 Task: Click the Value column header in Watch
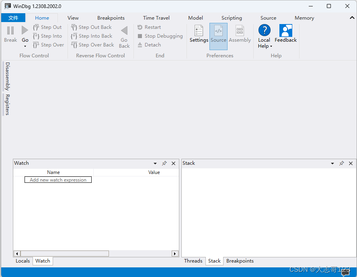(x=154, y=172)
